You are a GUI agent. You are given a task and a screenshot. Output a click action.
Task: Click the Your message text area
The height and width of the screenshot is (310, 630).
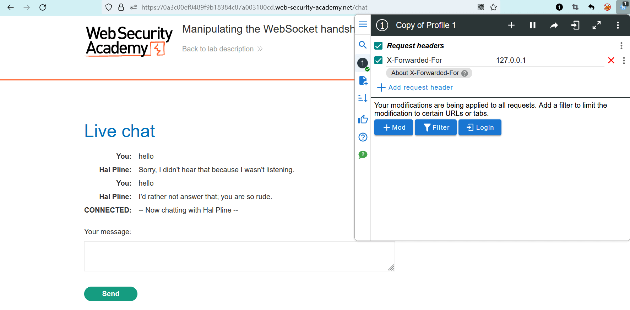point(239,256)
